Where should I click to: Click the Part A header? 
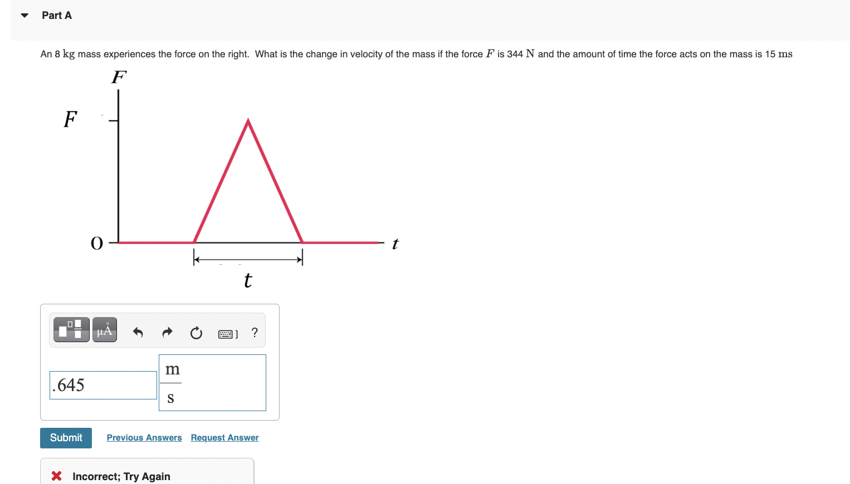pyautogui.click(x=56, y=15)
